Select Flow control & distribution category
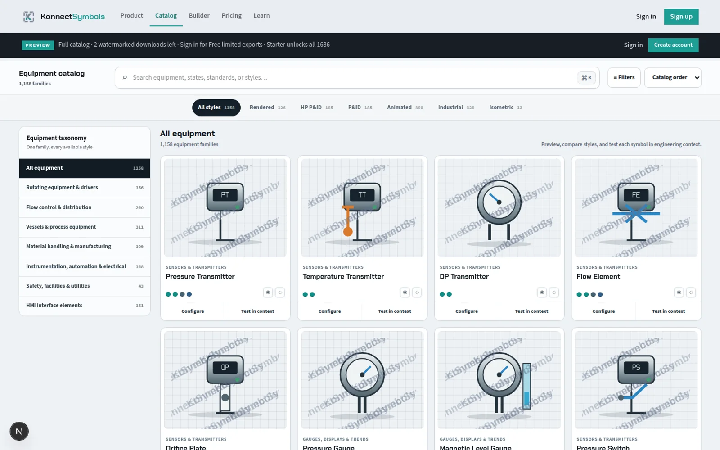The image size is (720, 450). (x=85, y=207)
